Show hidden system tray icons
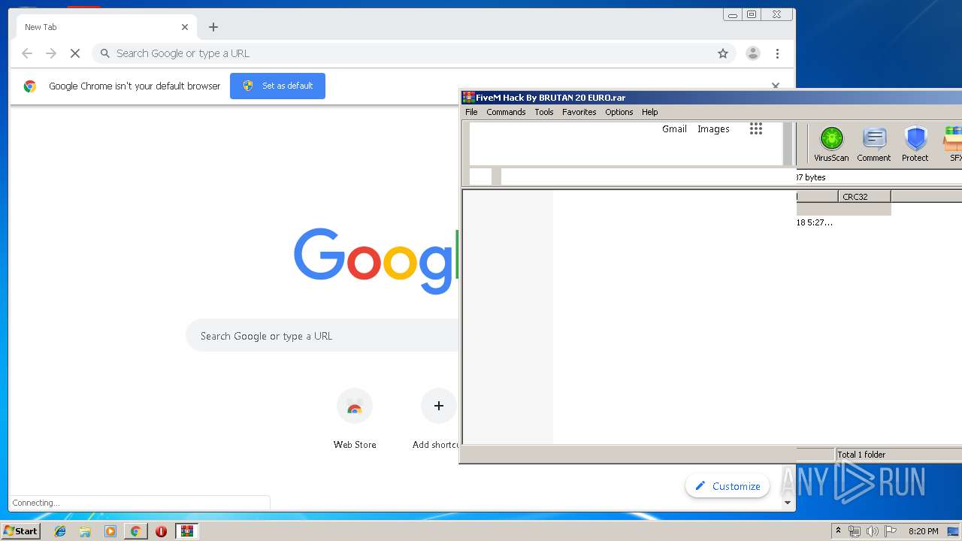Screen dimensions: 962x541 pyautogui.click(x=838, y=531)
